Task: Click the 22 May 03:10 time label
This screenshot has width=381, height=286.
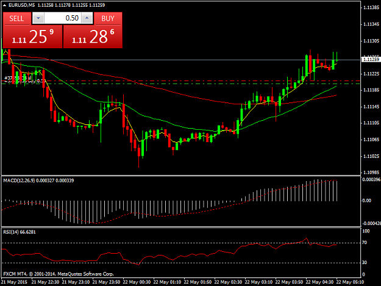Action: click(258, 282)
